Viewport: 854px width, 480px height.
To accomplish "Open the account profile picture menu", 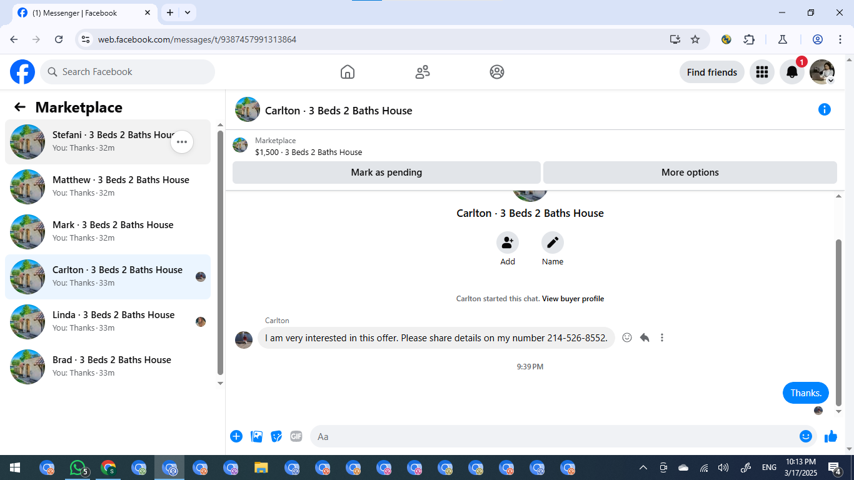I will (822, 72).
